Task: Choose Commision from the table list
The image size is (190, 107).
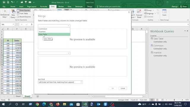Action: coord(54,29)
